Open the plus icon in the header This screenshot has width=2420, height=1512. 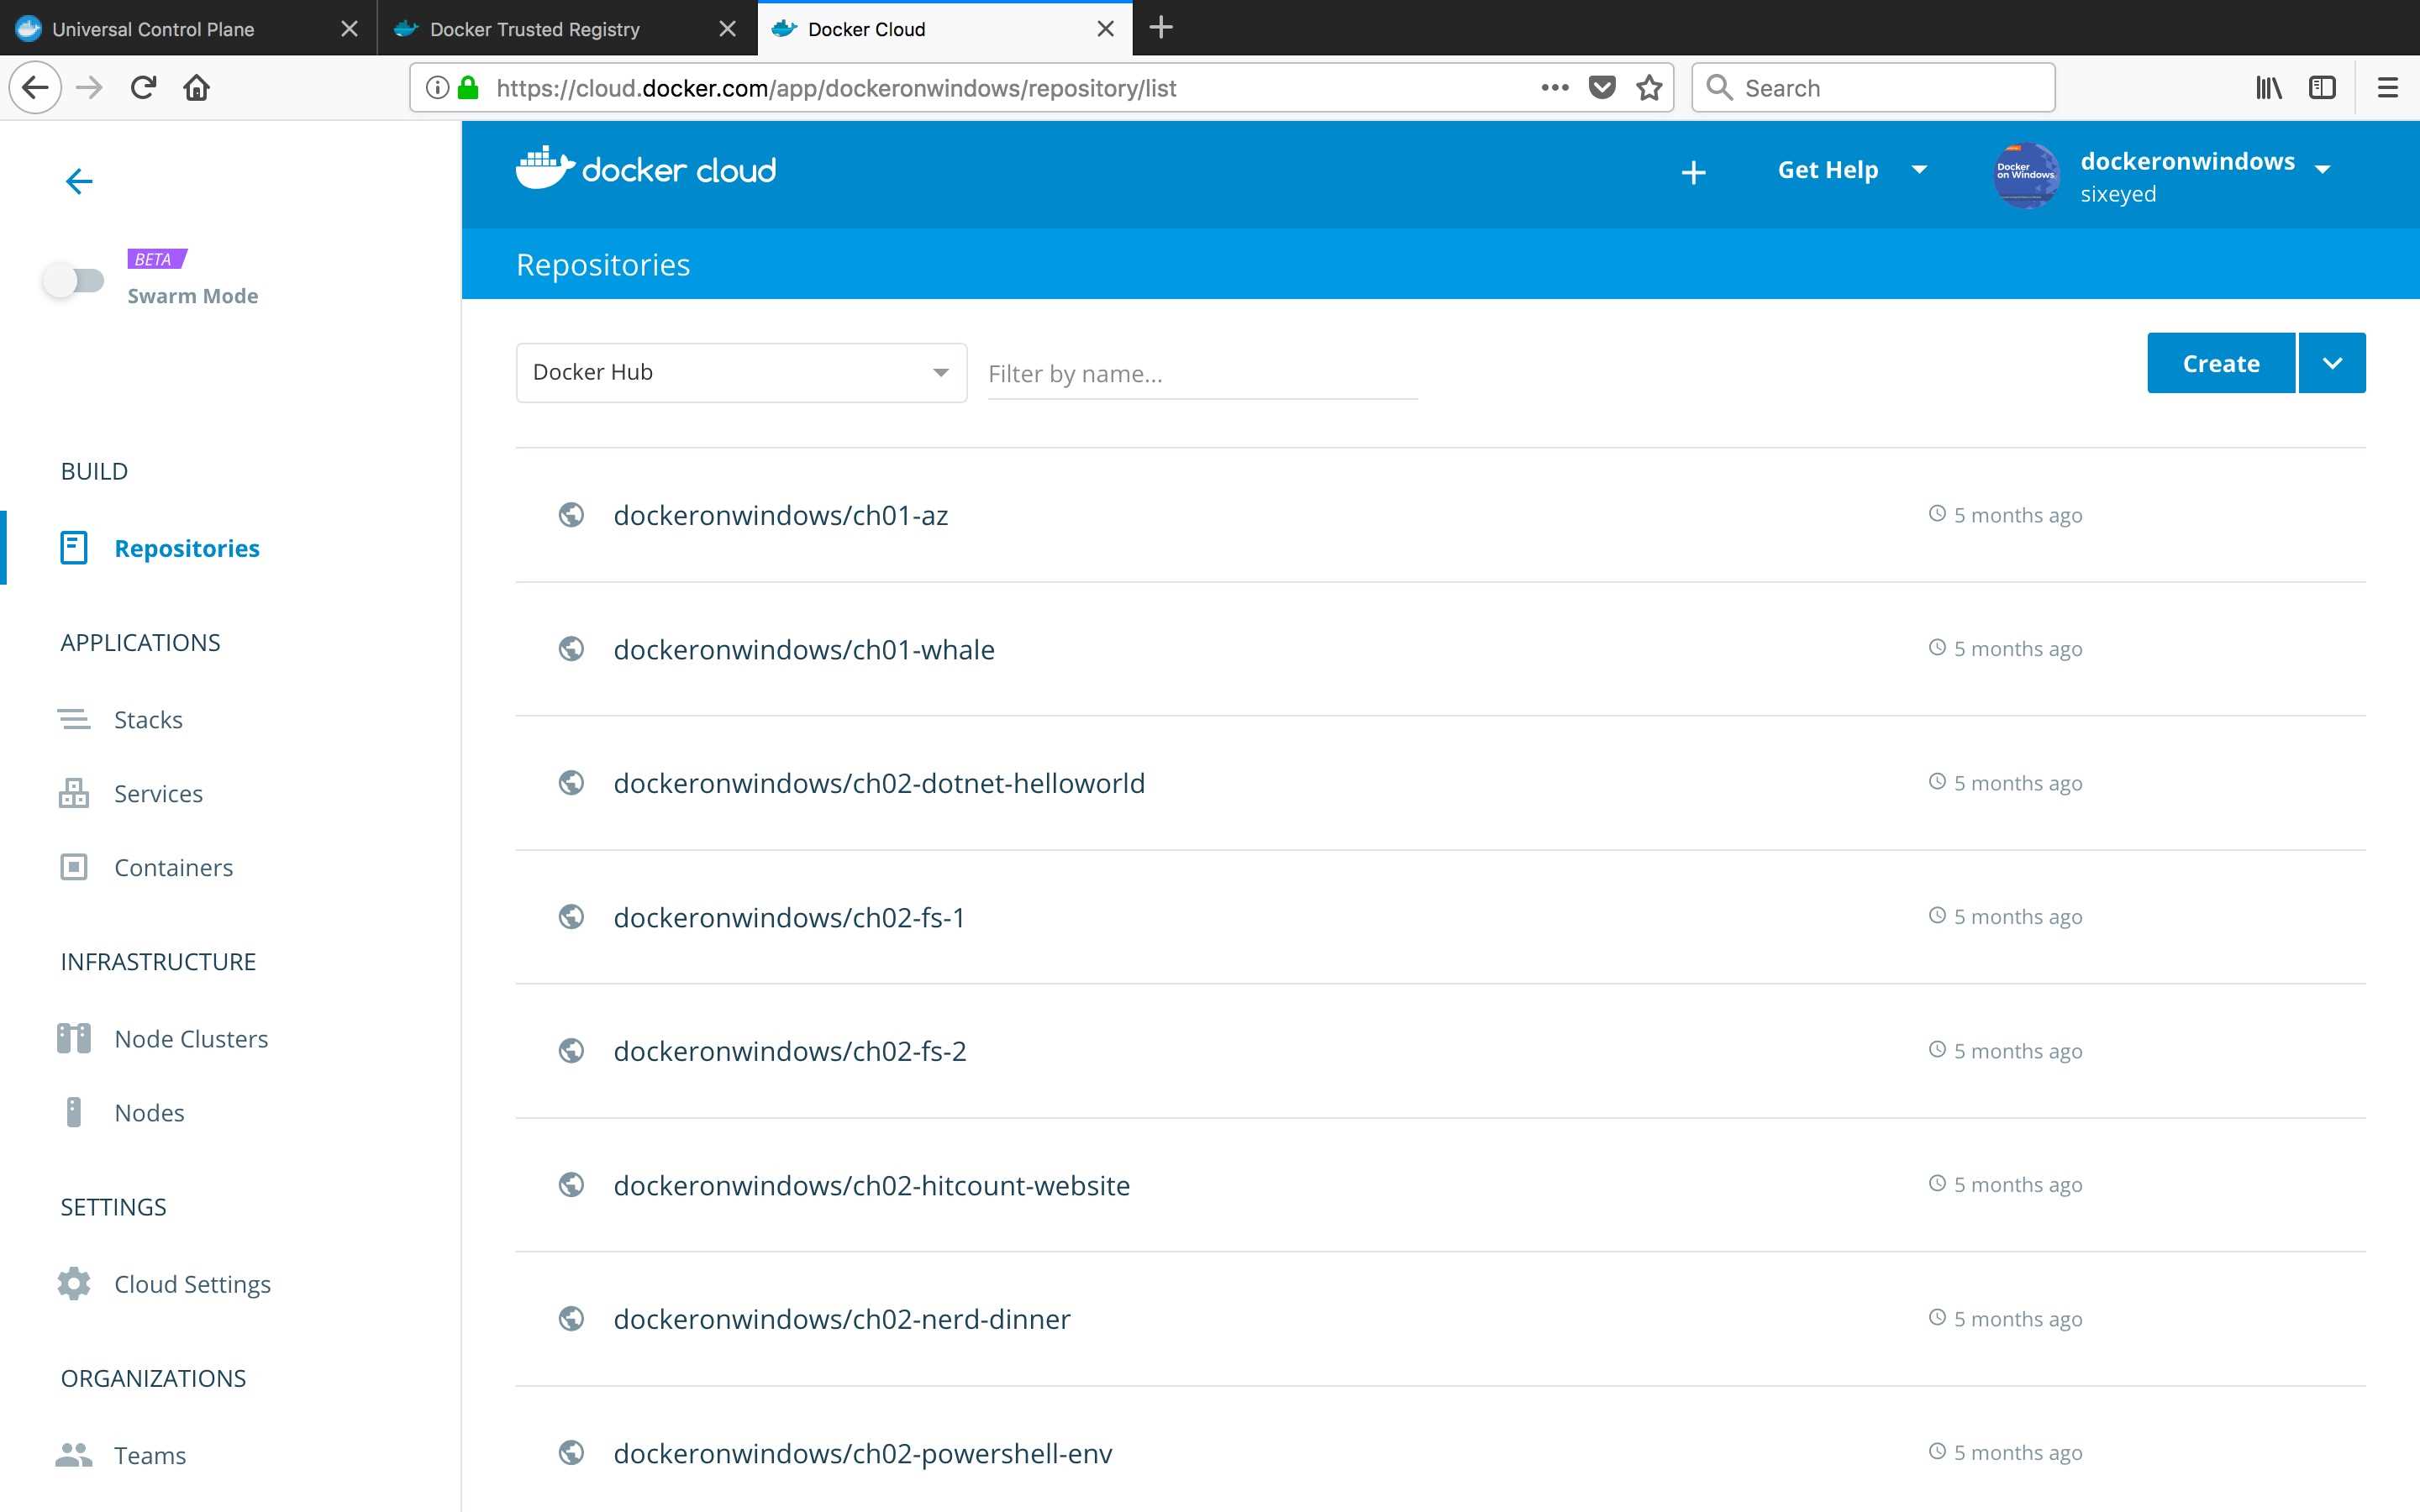(x=1693, y=172)
